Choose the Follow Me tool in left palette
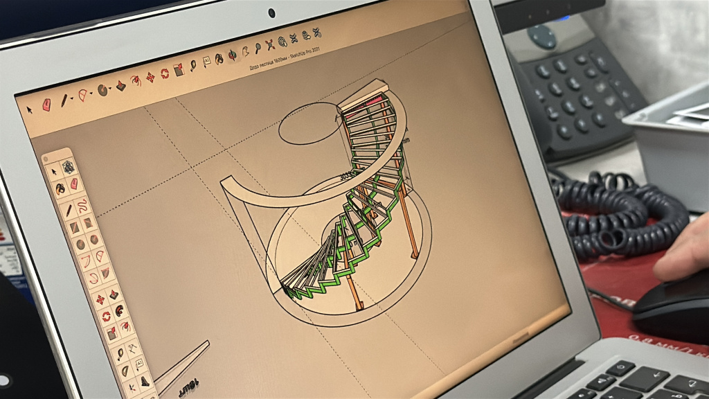 [119, 312]
